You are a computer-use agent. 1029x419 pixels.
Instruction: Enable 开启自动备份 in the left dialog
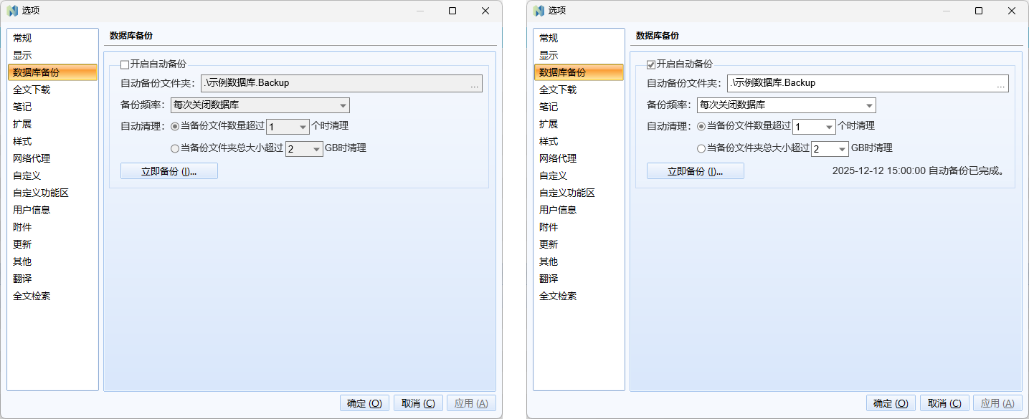[x=126, y=64]
